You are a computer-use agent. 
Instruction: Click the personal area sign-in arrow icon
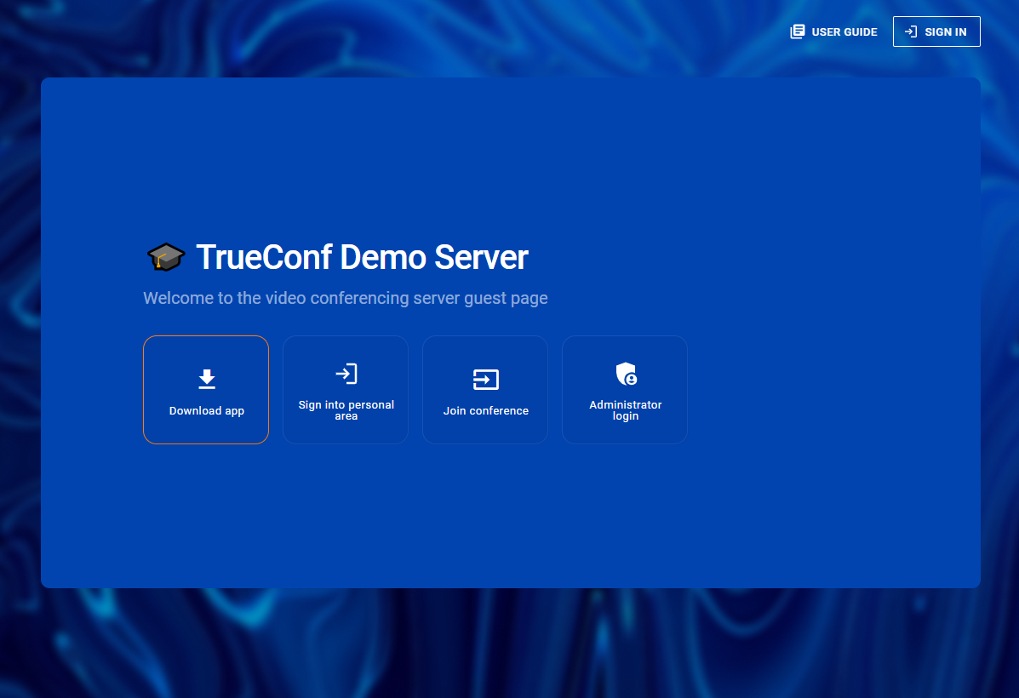(346, 374)
